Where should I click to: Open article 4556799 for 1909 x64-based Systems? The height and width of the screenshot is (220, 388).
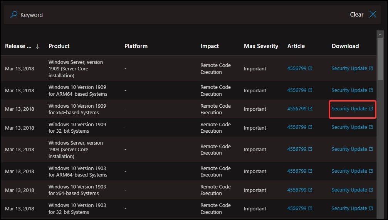click(297, 109)
